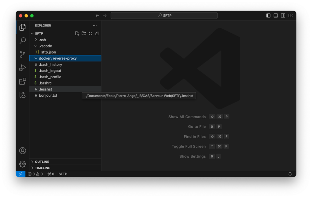Toggle the primary side bar
Image resolution: width=313 pixels, height=199 pixels.
[x=268, y=16]
